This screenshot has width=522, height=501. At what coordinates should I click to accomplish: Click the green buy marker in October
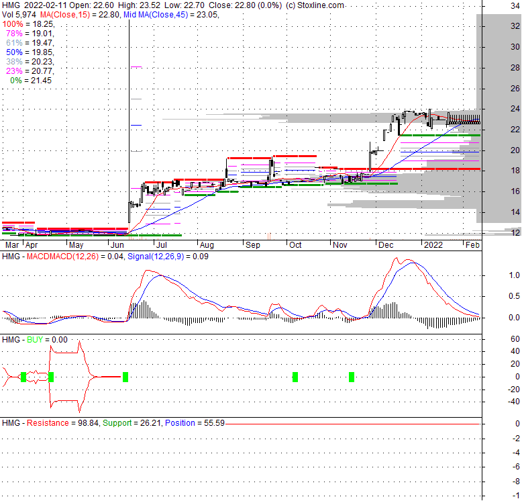295,377
